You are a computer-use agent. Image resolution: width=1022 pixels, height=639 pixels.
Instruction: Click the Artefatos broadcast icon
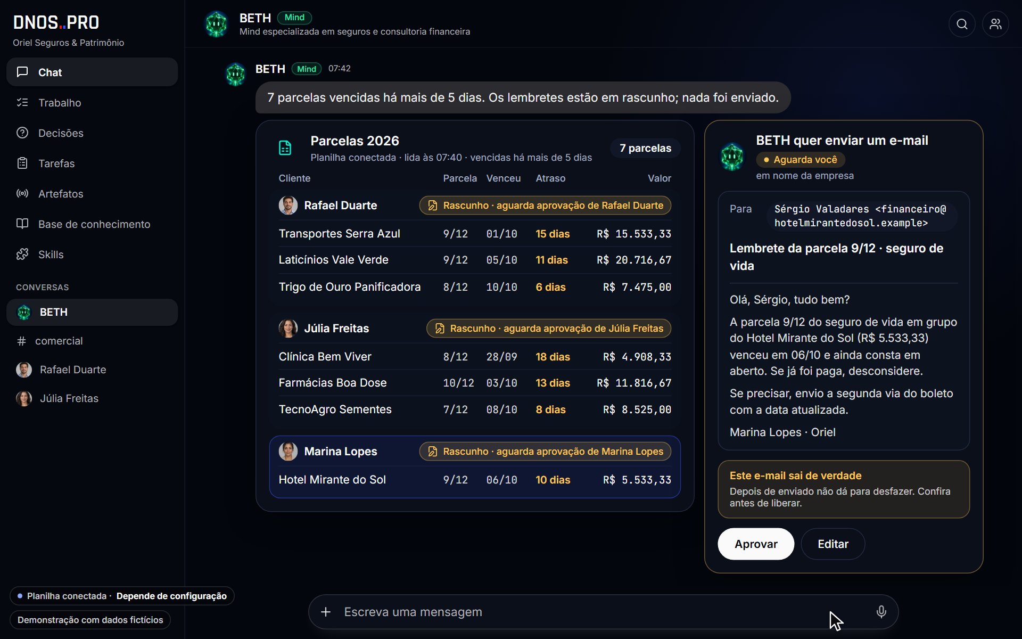coord(22,194)
